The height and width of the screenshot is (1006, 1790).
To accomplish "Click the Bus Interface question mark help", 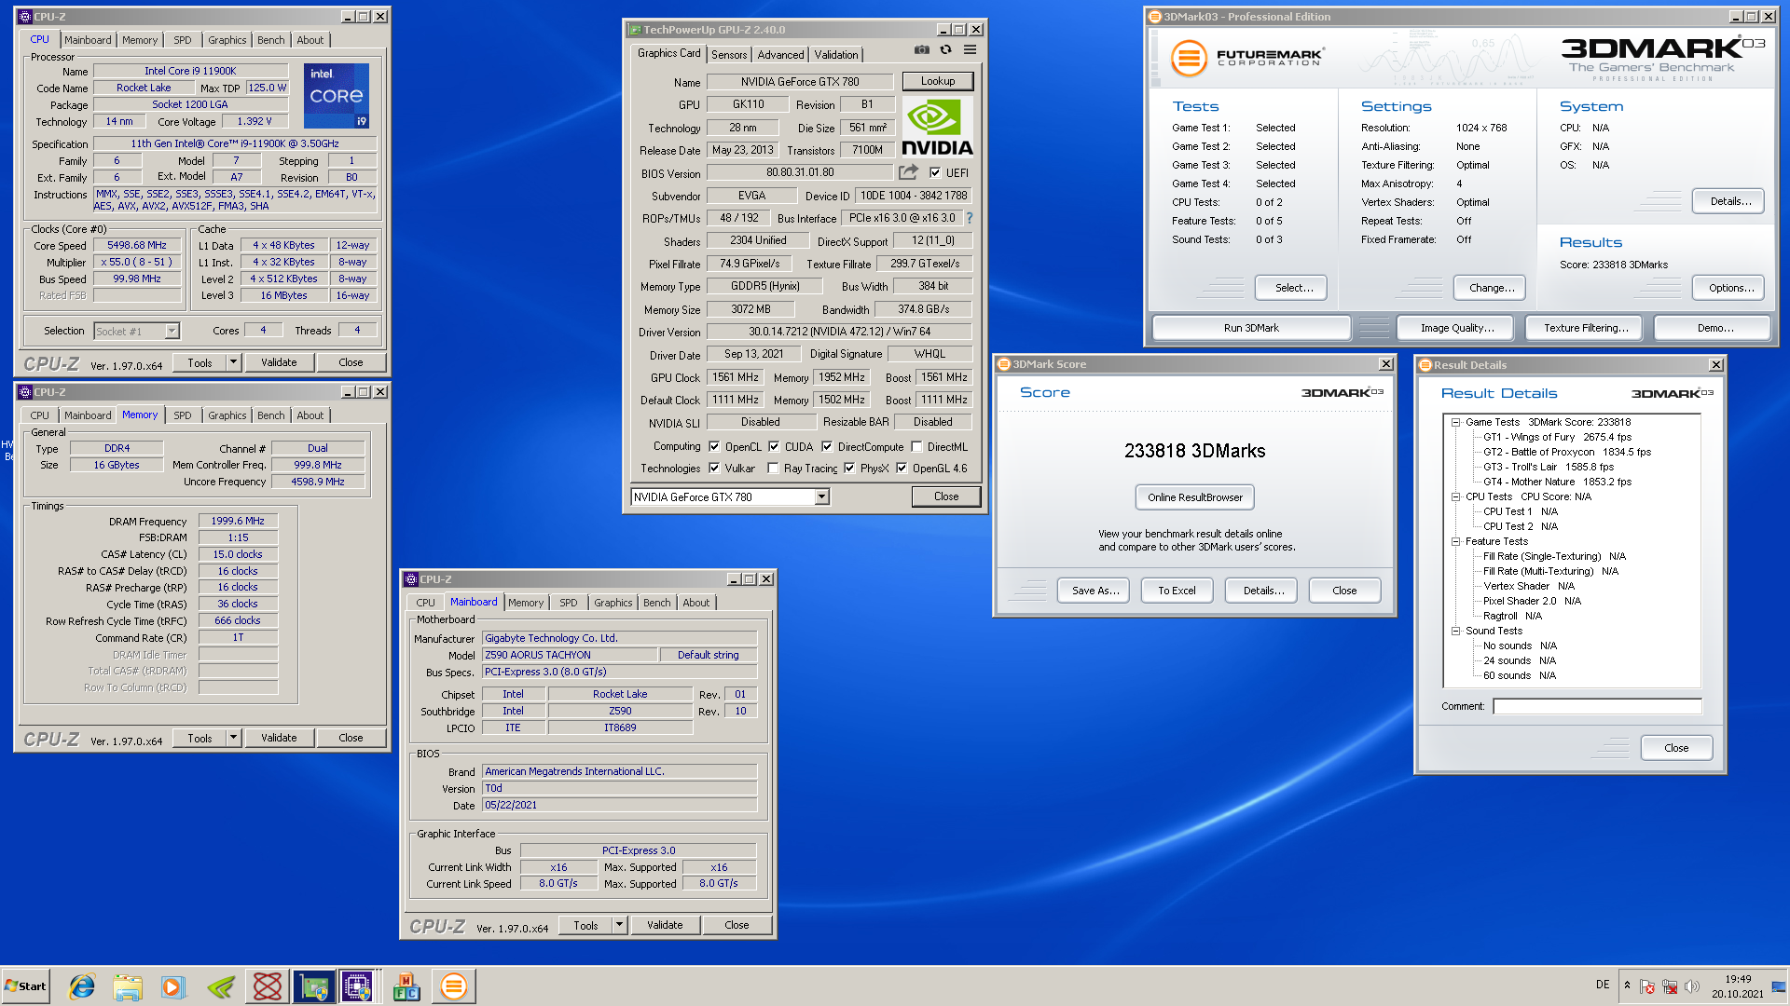I will click(x=970, y=218).
